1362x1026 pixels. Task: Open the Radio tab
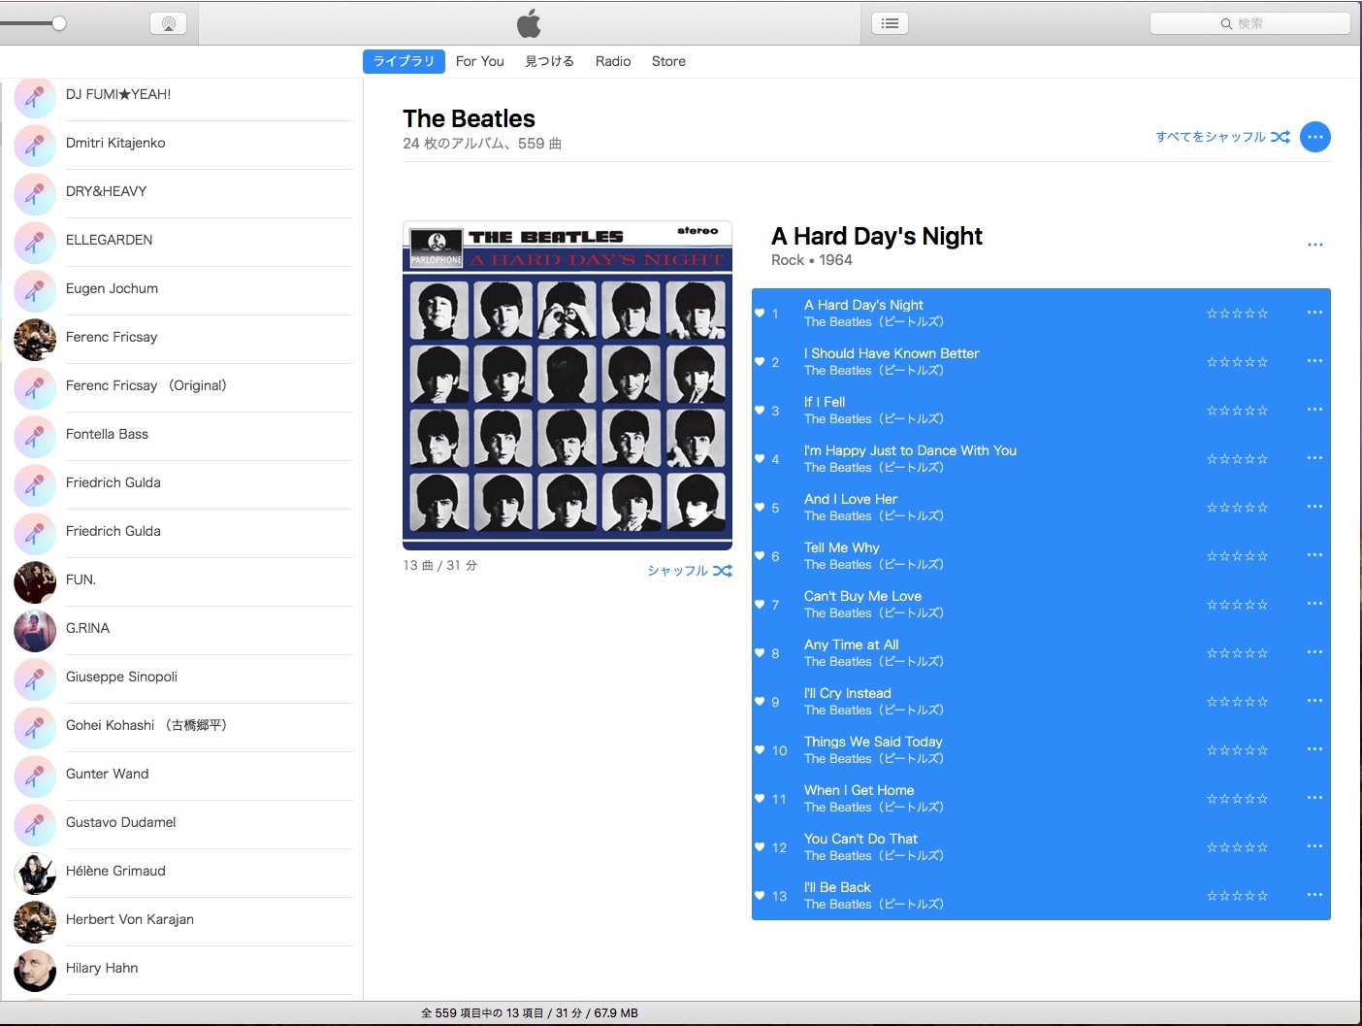[613, 61]
